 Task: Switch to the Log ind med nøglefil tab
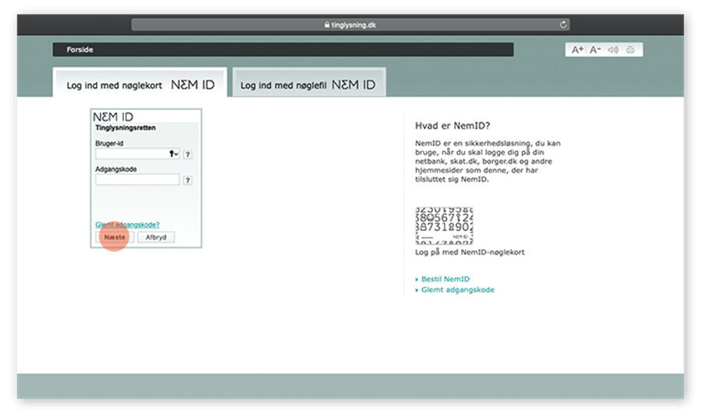point(309,83)
